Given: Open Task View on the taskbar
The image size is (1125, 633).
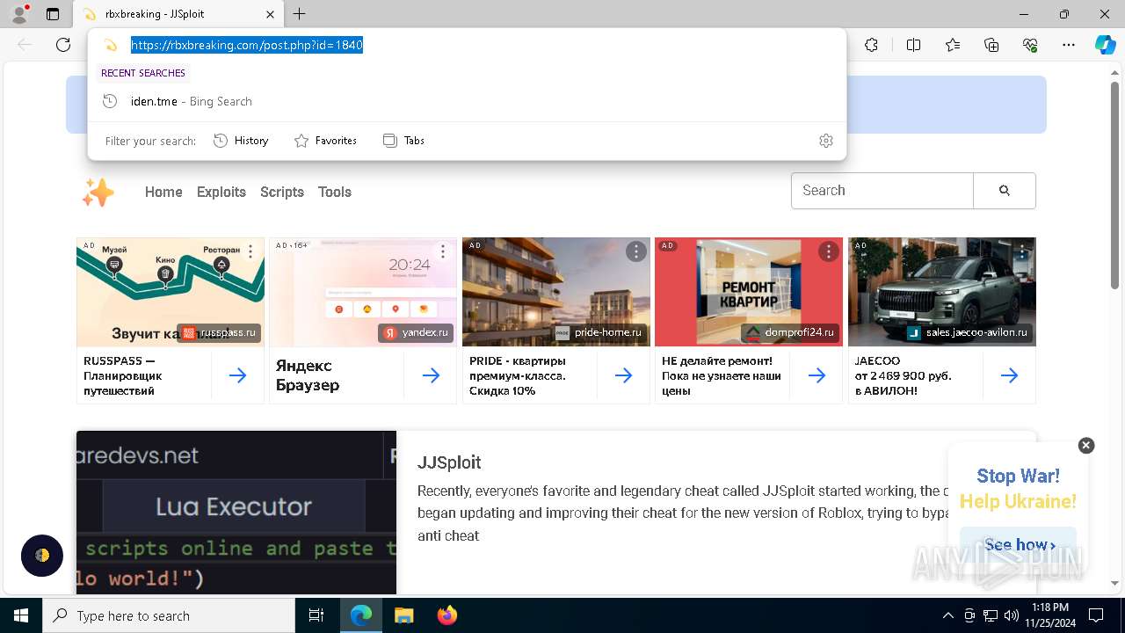Looking at the screenshot, I should (x=316, y=615).
